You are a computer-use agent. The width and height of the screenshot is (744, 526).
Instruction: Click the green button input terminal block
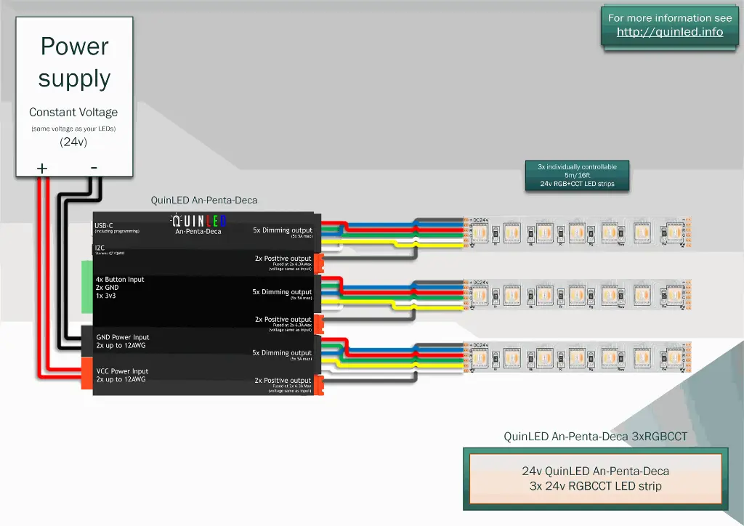click(x=87, y=287)
